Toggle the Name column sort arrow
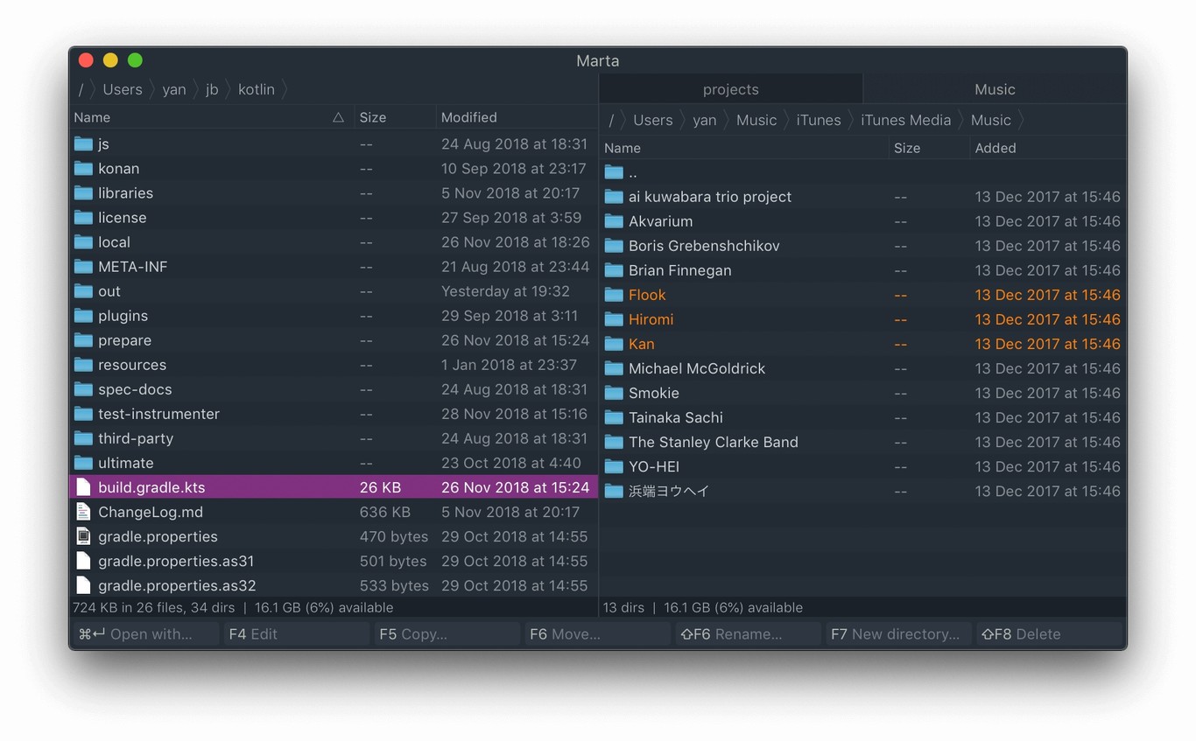This screenshot has width=1196, height=741. pyautogui.click(x=338, y=117)
